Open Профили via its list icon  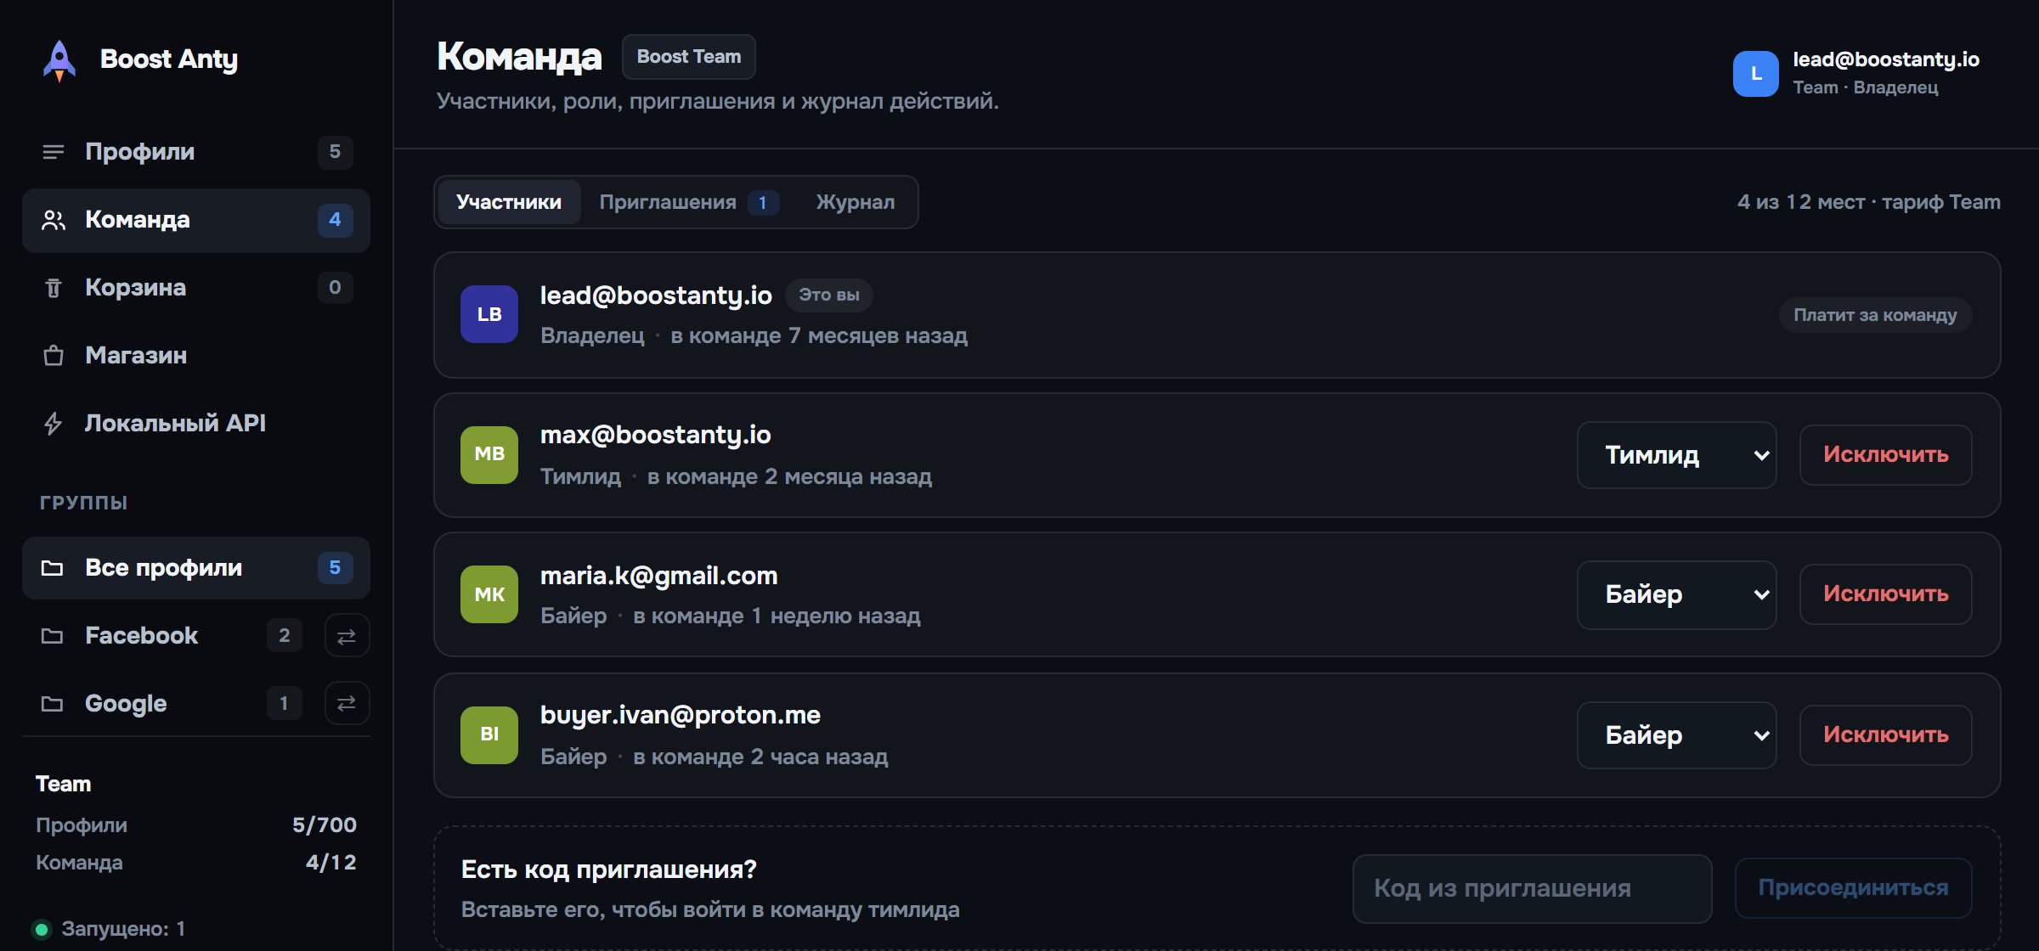coord(54,152)
